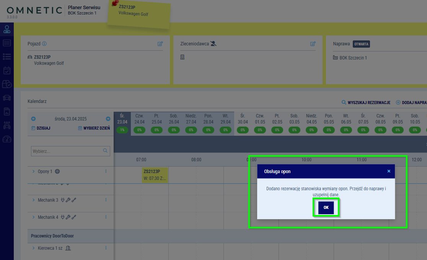Expand the Kierowca 1 sz row
This screenshot has width=427, height=260.
[x=34, y=248]
